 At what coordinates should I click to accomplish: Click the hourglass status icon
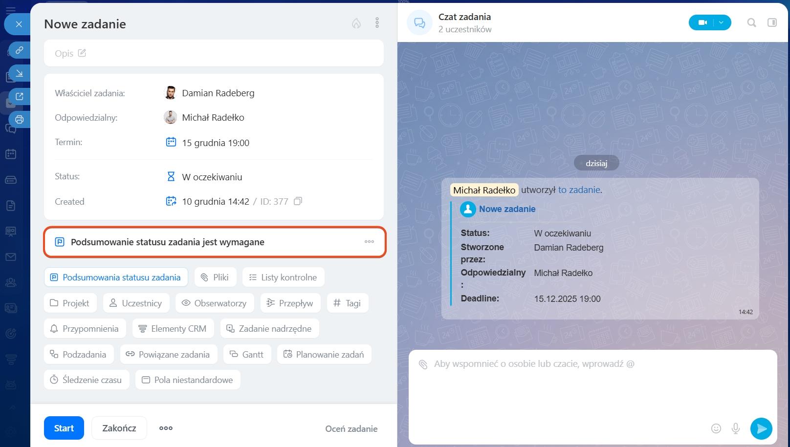point(171,176)
